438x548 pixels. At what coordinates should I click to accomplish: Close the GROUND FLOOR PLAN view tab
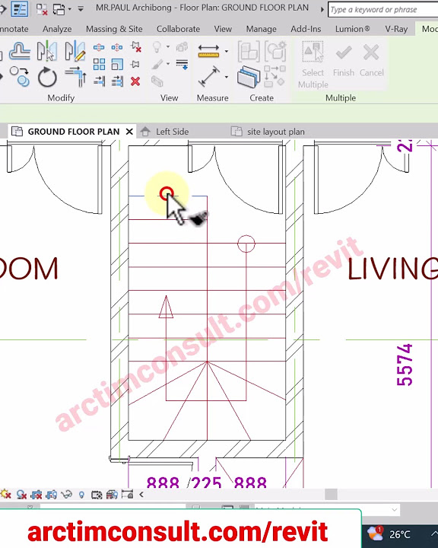tap(129, 132)
